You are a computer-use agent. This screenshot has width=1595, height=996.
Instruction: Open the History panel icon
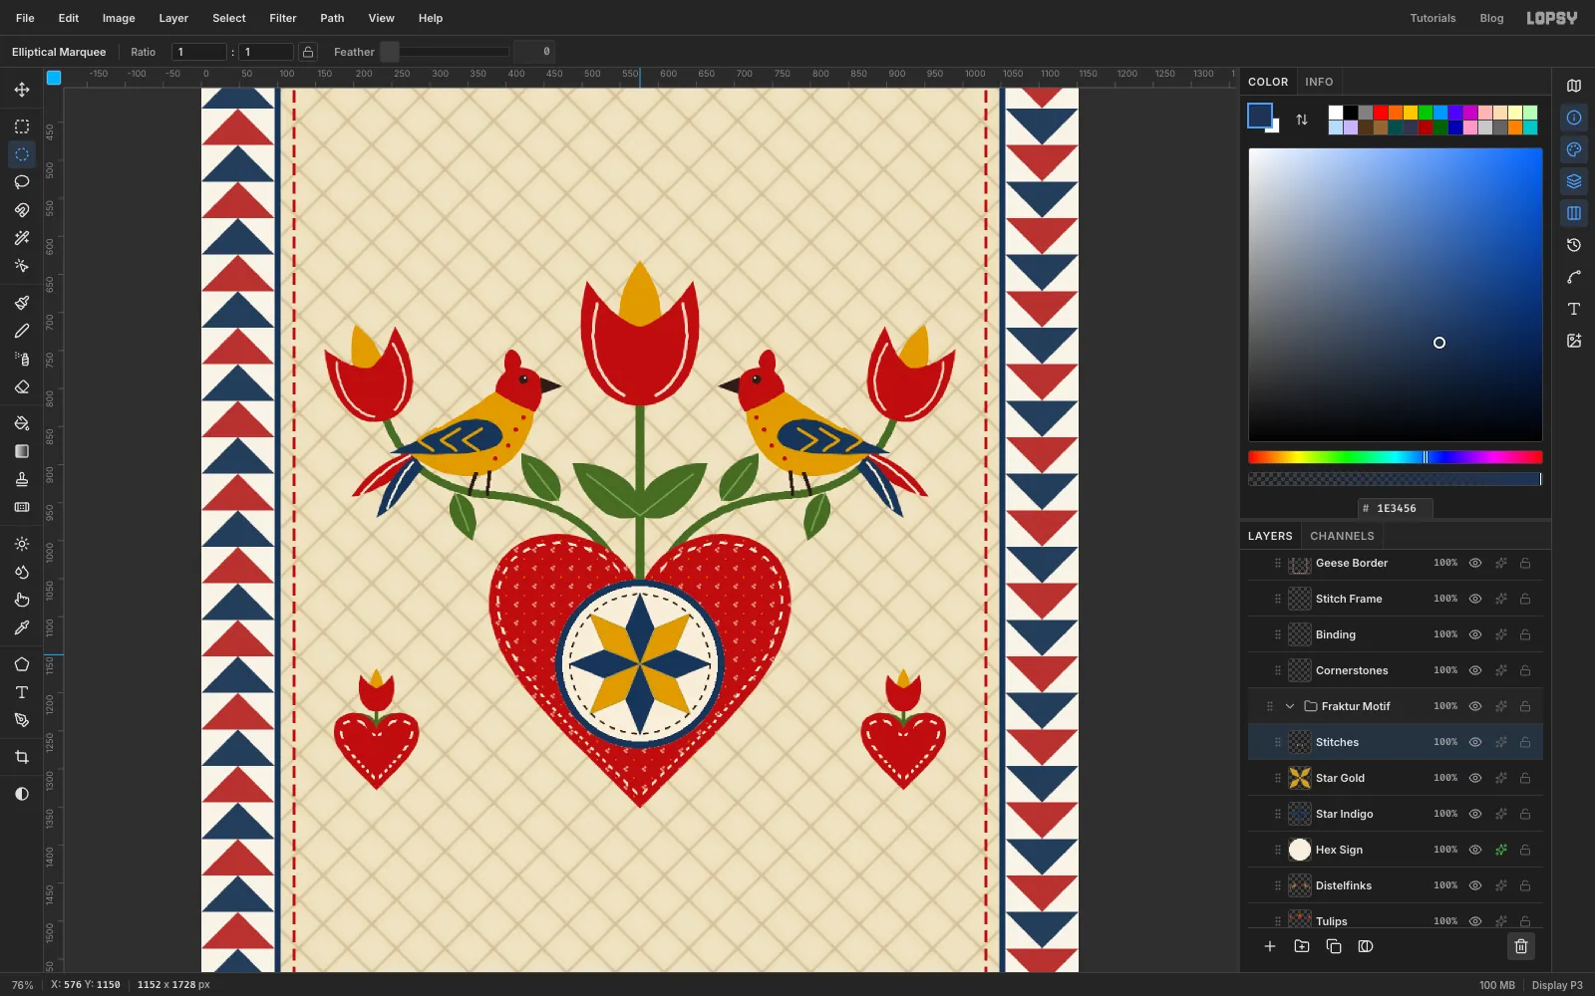pyautogui.click(x=1574, y=245)
